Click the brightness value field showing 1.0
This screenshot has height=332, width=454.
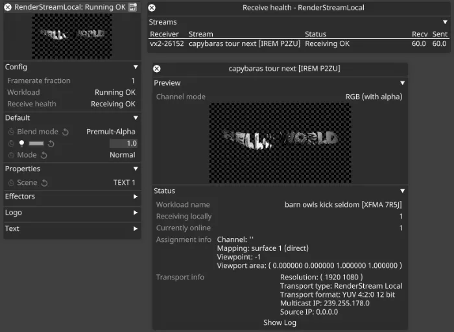123,143
